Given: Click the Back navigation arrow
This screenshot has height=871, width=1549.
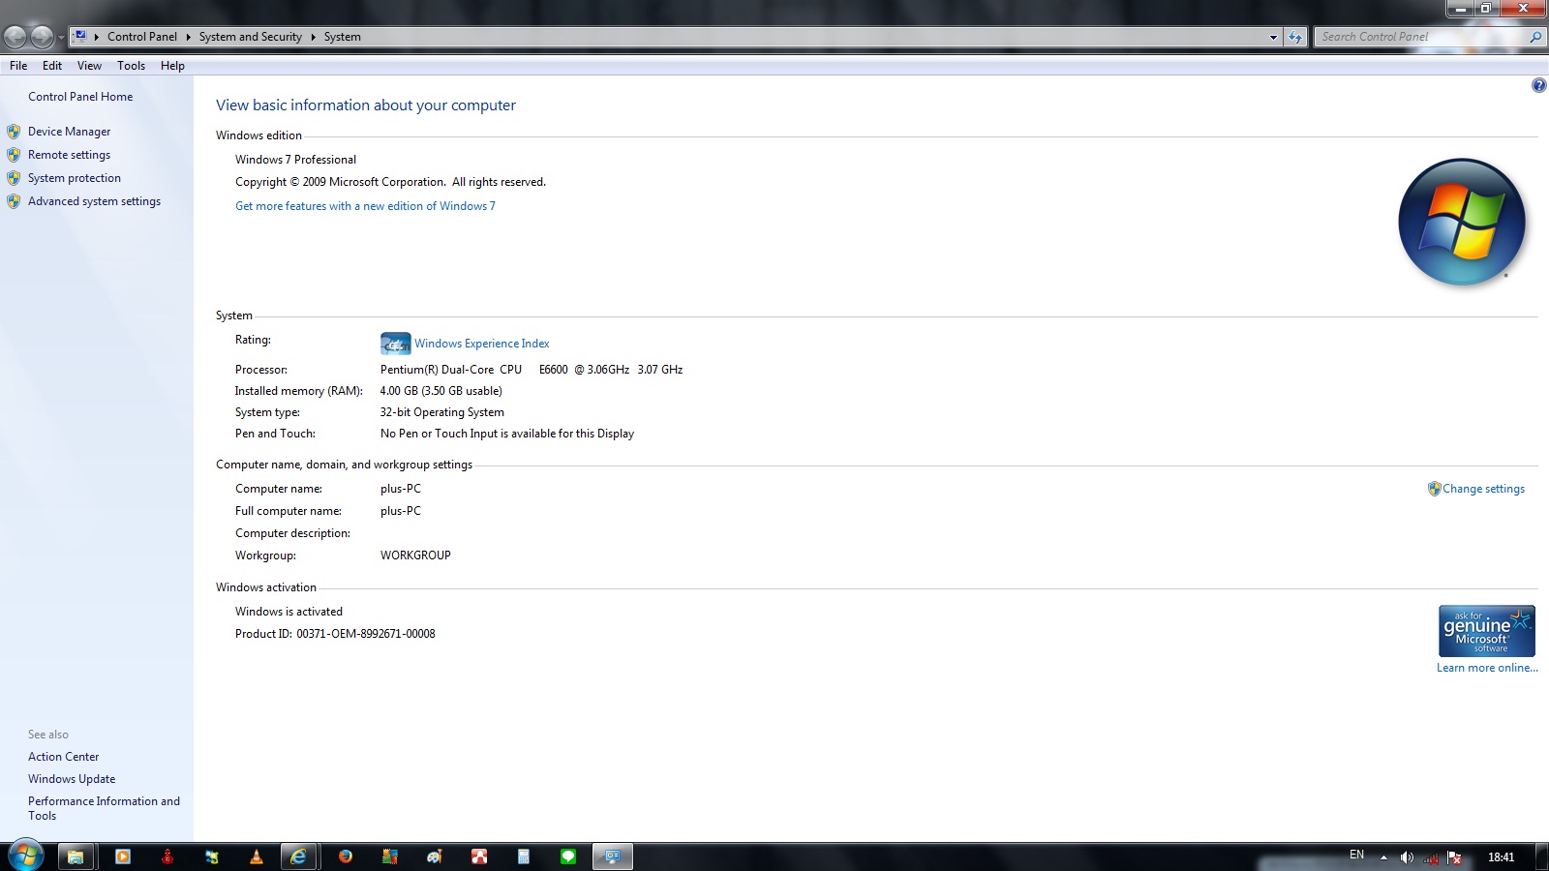Looking at the screenshot, I should [15, 37].
